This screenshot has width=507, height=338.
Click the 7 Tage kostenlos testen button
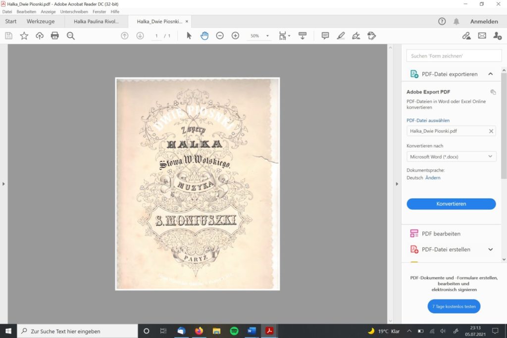point(454,306)
